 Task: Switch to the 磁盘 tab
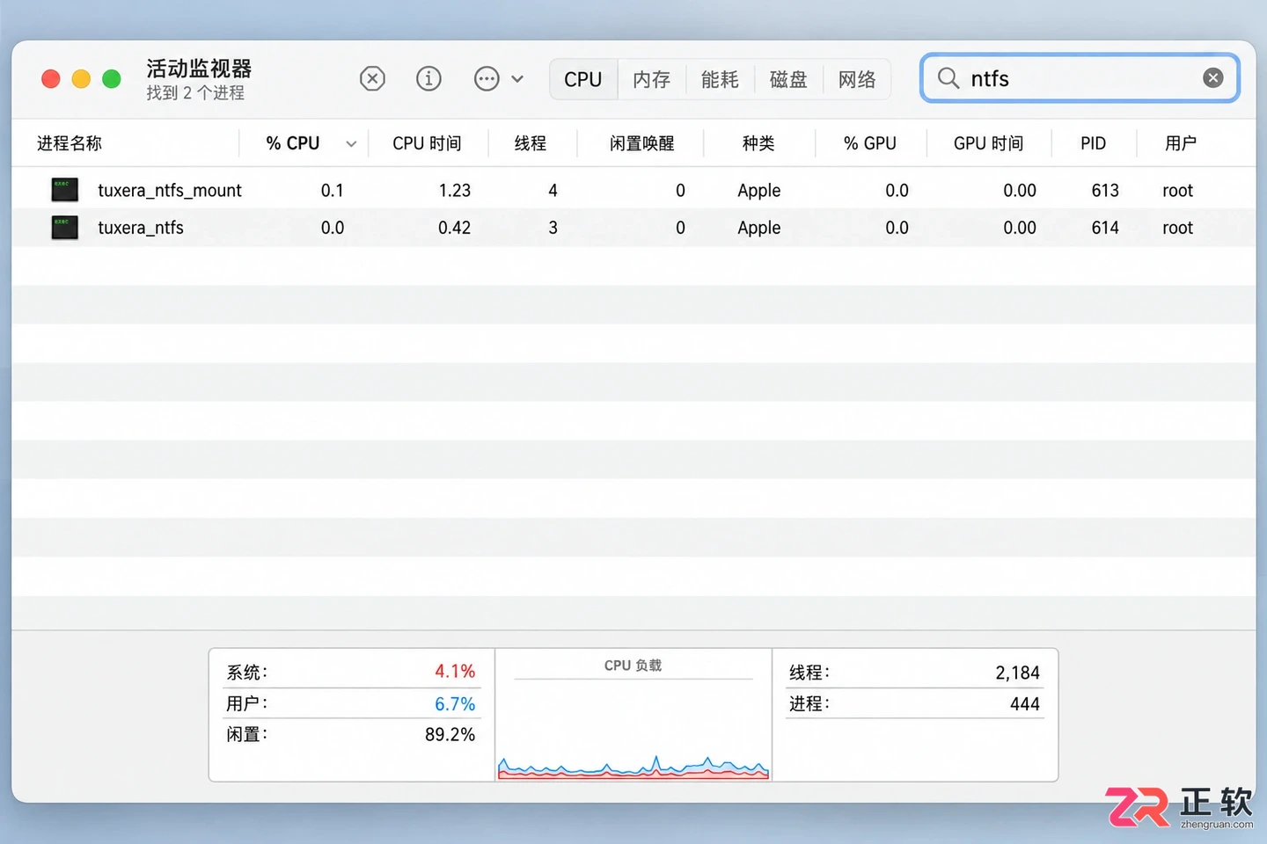click(788, 80)
